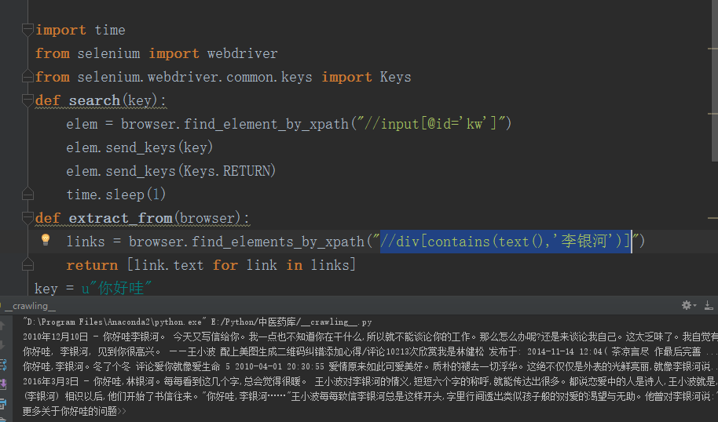Click the E:/Python/中医药库/__crawling__.py path
The height and width of the screenshot is (422, 718).
click(x=289, y=322)
